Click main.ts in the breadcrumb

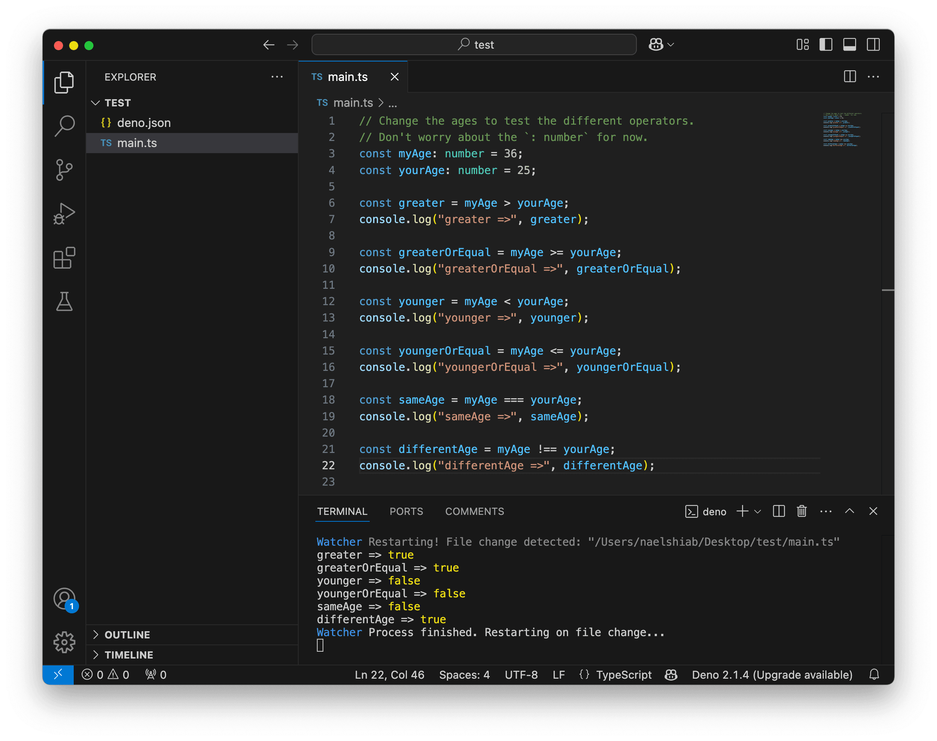(x=353, y=103)
